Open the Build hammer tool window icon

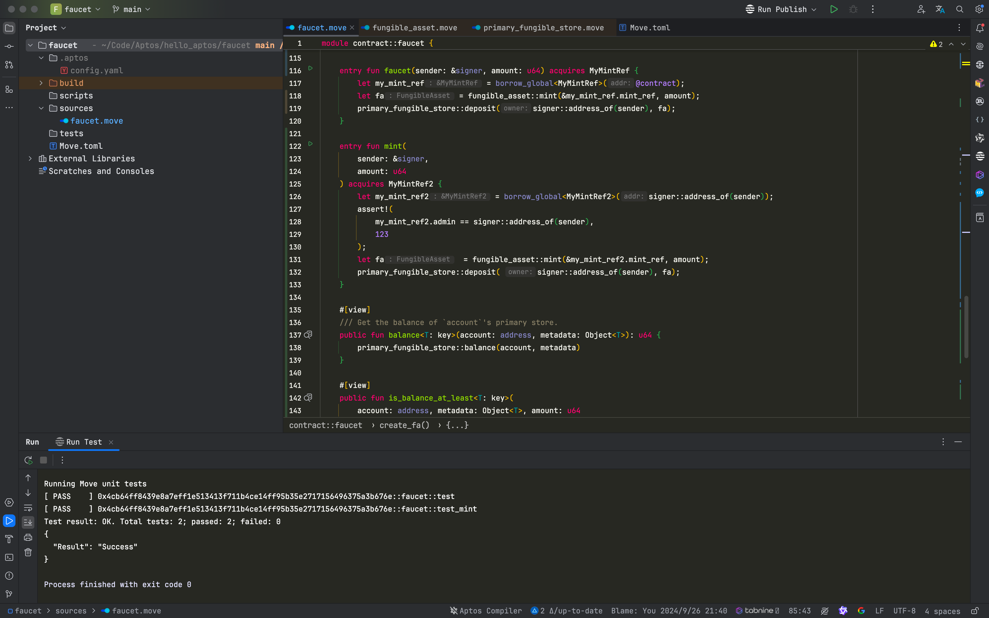pyautogui.click(x=9, y=539)
